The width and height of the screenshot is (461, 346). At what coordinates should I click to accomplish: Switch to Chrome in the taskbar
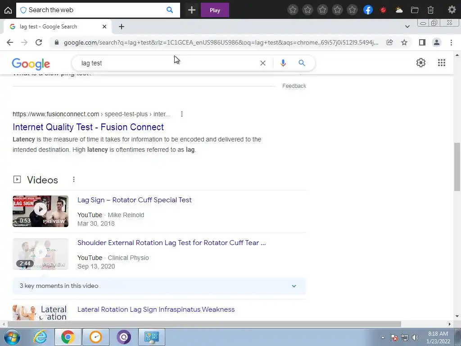(68, 337)
